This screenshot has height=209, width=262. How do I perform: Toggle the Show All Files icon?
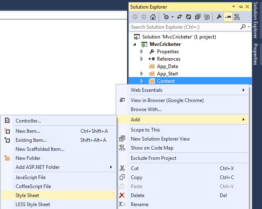[x=207, y=17]
